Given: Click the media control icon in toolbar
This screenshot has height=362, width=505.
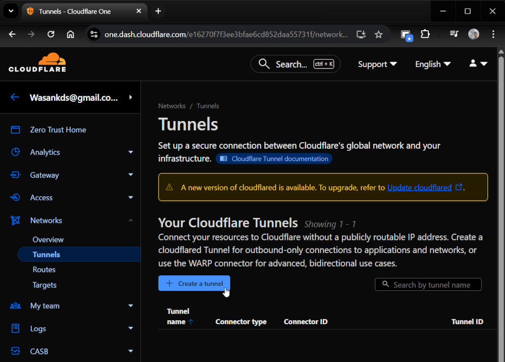Looking at the screenshot, I should (454, 34).
